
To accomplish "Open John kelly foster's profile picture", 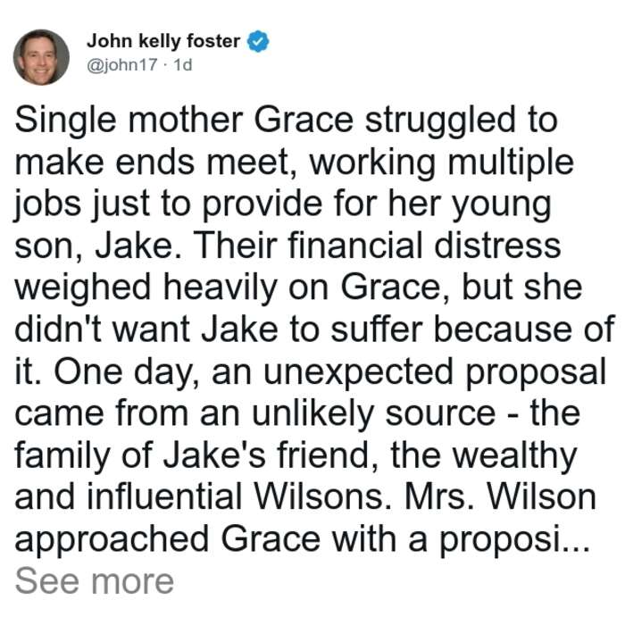I will click(41, 57).
